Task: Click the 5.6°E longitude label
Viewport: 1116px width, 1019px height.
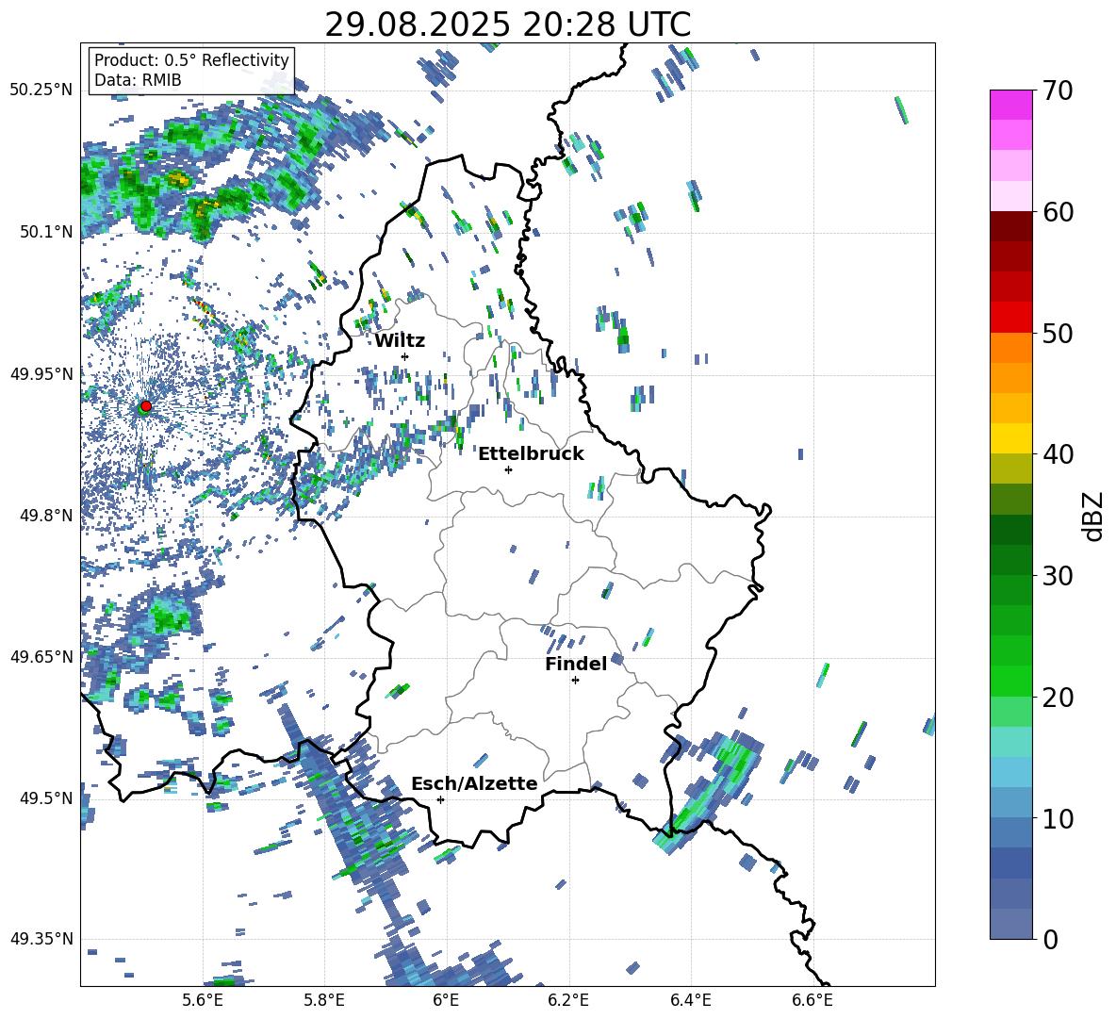Action: coord(203,1000)
